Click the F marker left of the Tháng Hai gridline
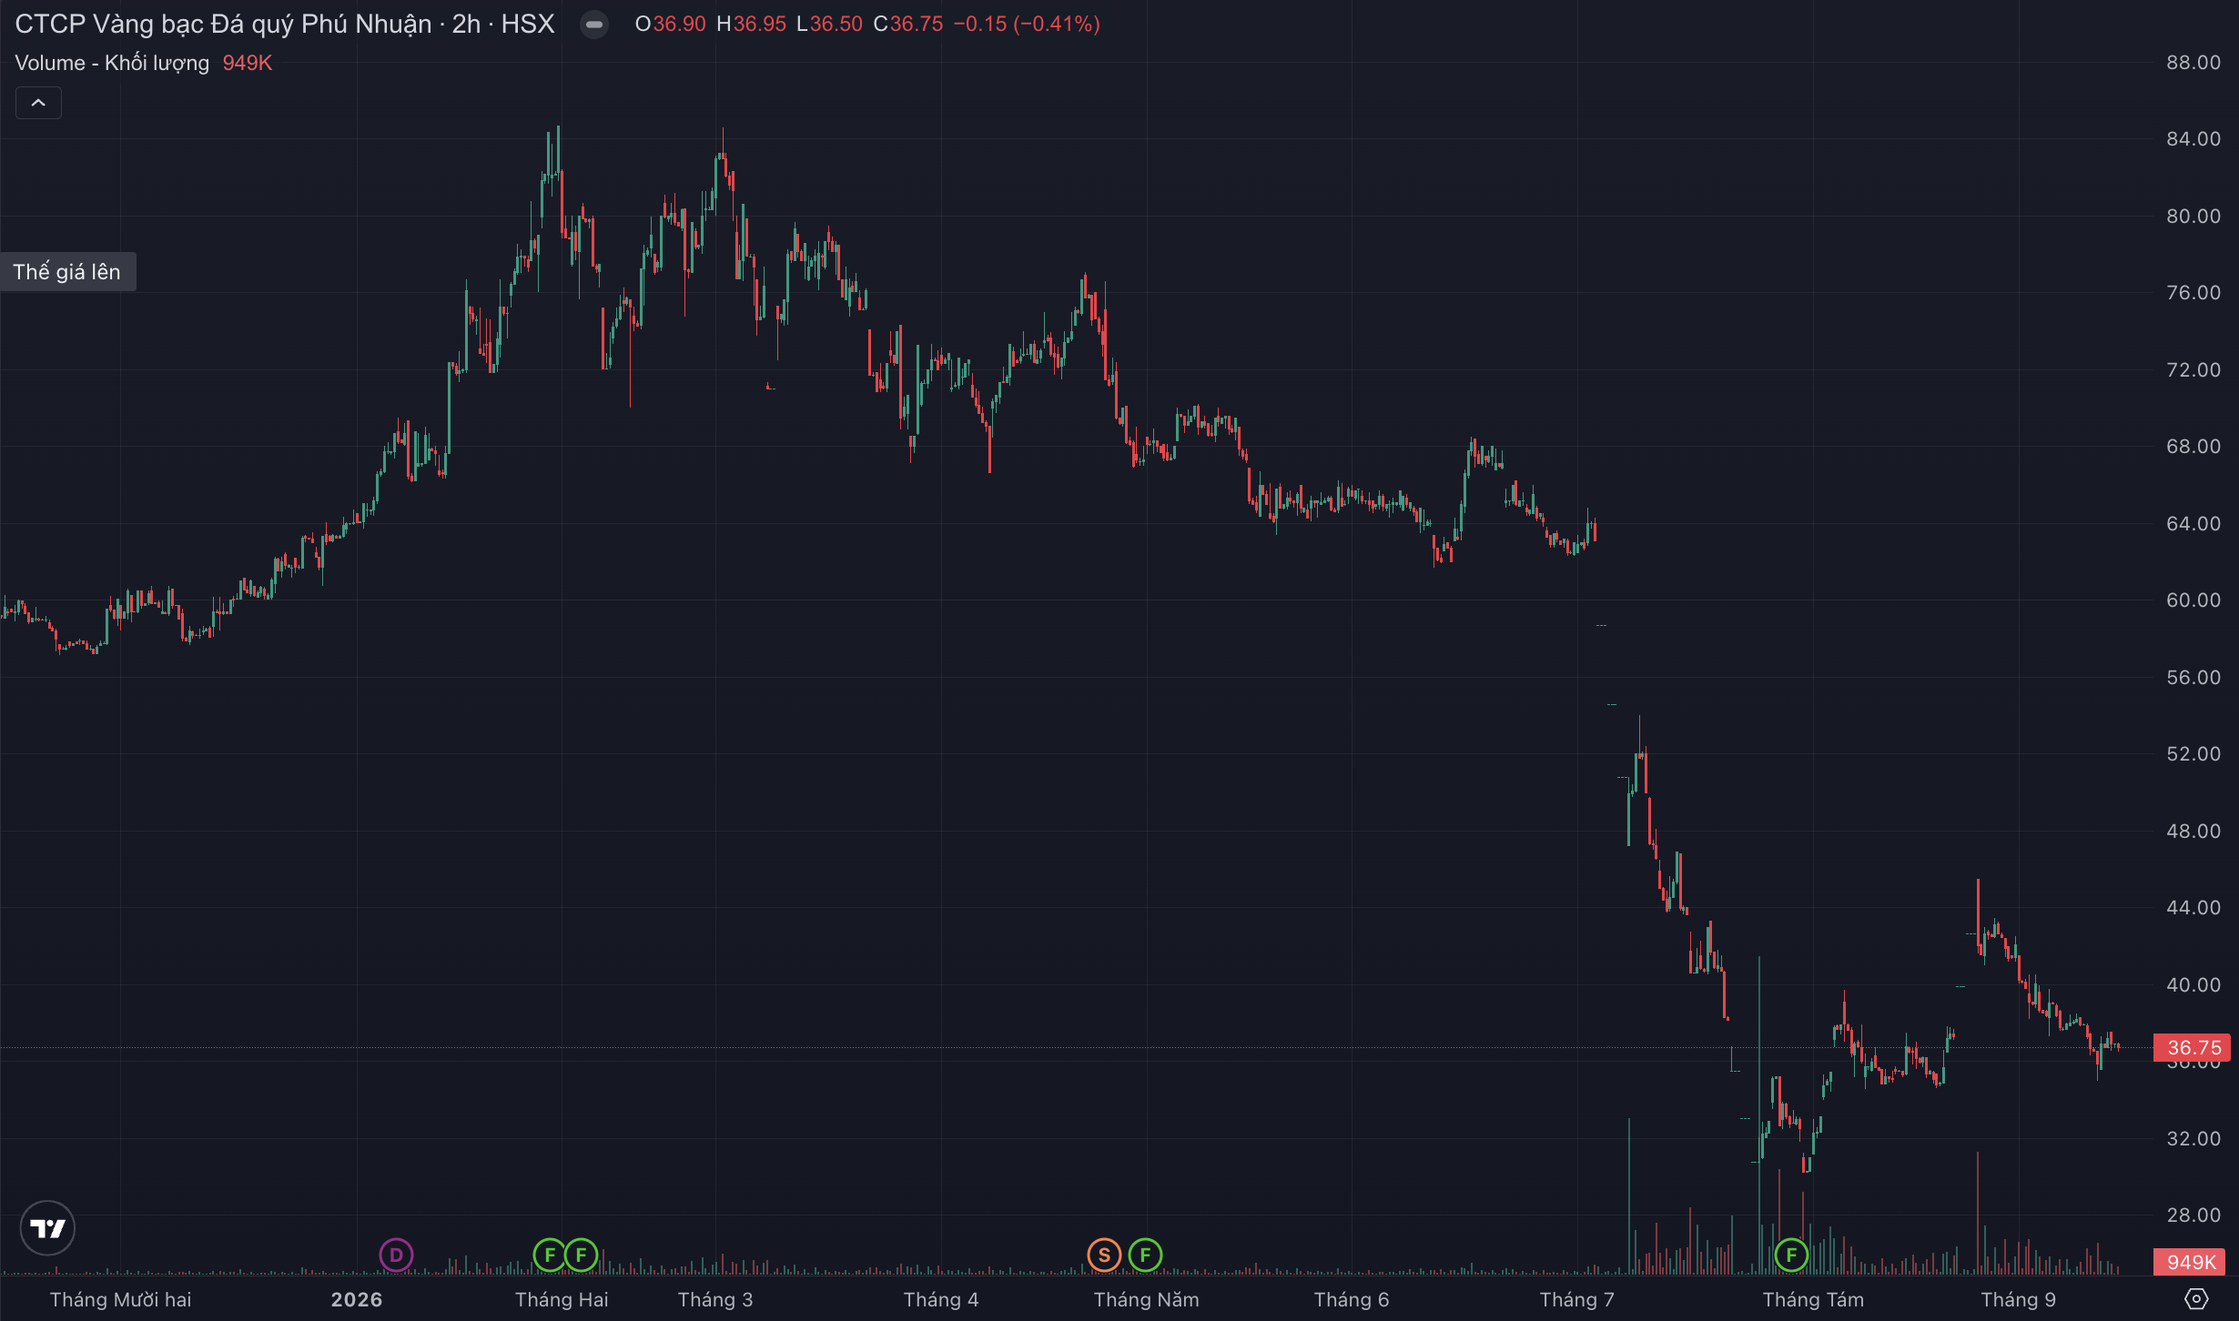The width and height of the screenshot is (2239, 1321). 549,1255
